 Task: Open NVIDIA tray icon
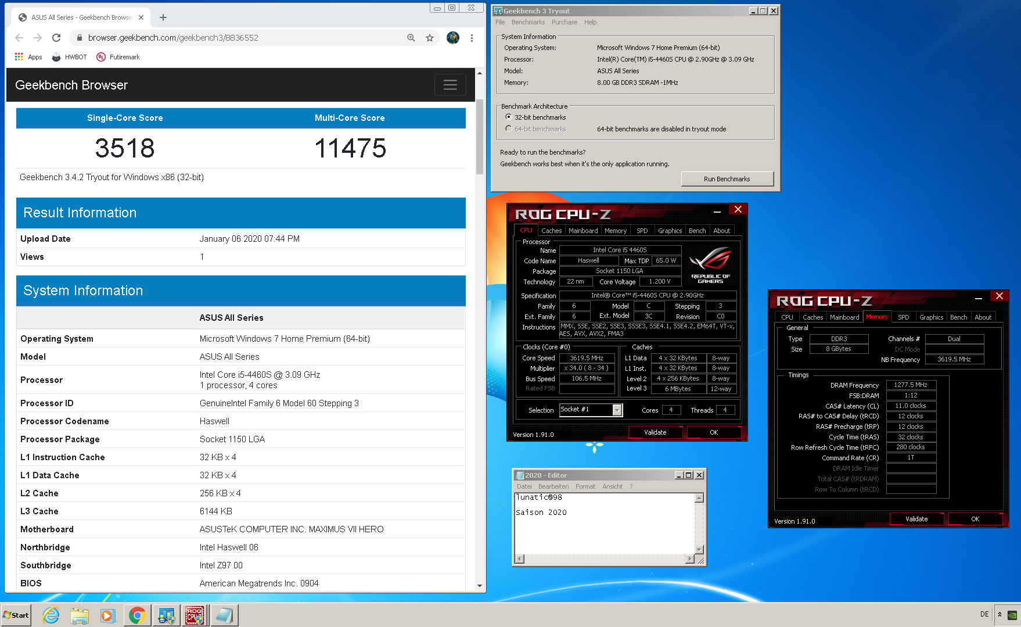pyautogui.click(x=1012, y=615)
